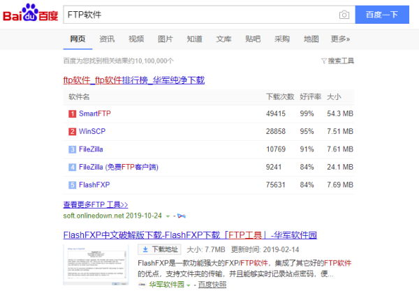
Task: Click the 下载地址 download button
Action: (159, 249)
